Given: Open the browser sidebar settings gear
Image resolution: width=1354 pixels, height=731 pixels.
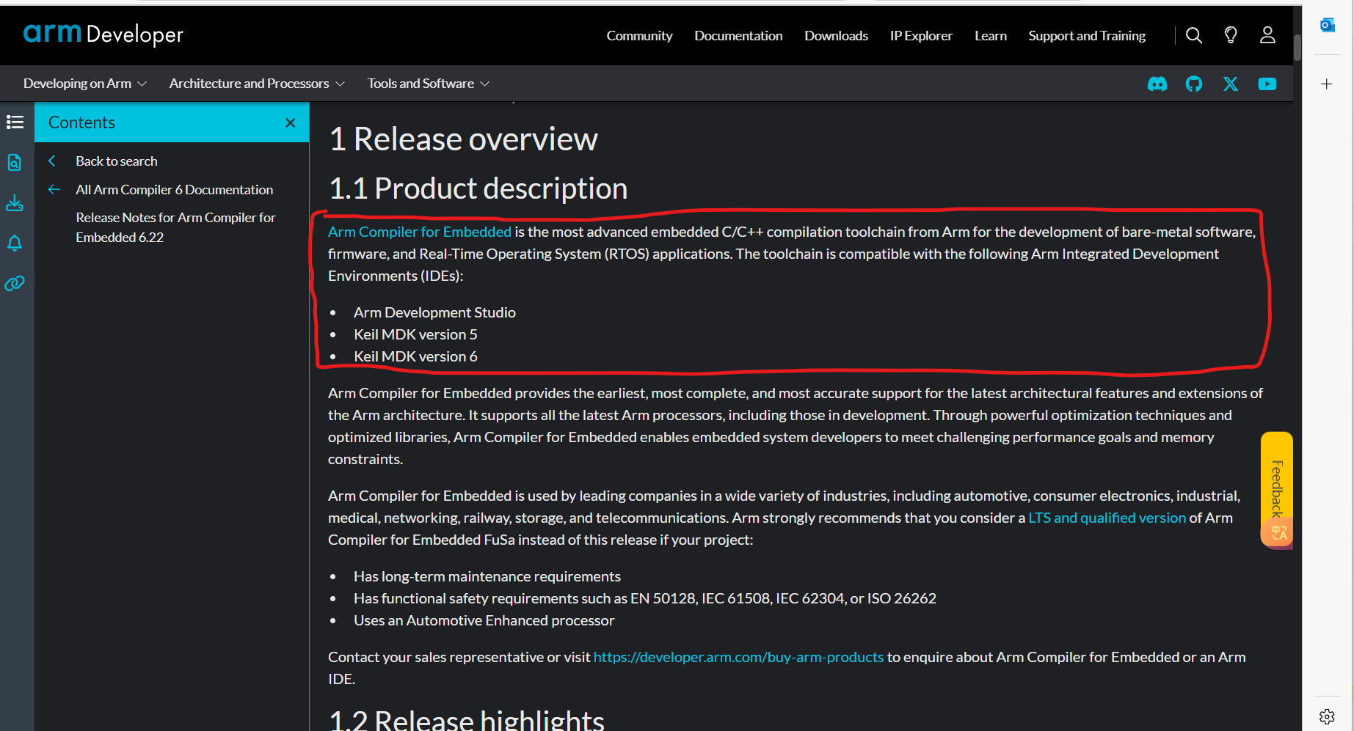Looking at the screenshot, I should [1327, 716].
